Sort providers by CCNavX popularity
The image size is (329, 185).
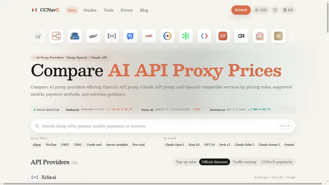point(277,162)
